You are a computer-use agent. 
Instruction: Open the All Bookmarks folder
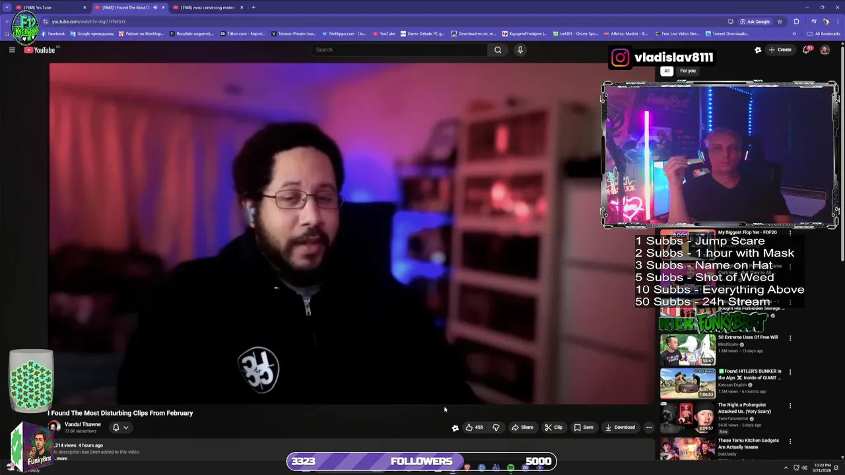click(824, 34)
